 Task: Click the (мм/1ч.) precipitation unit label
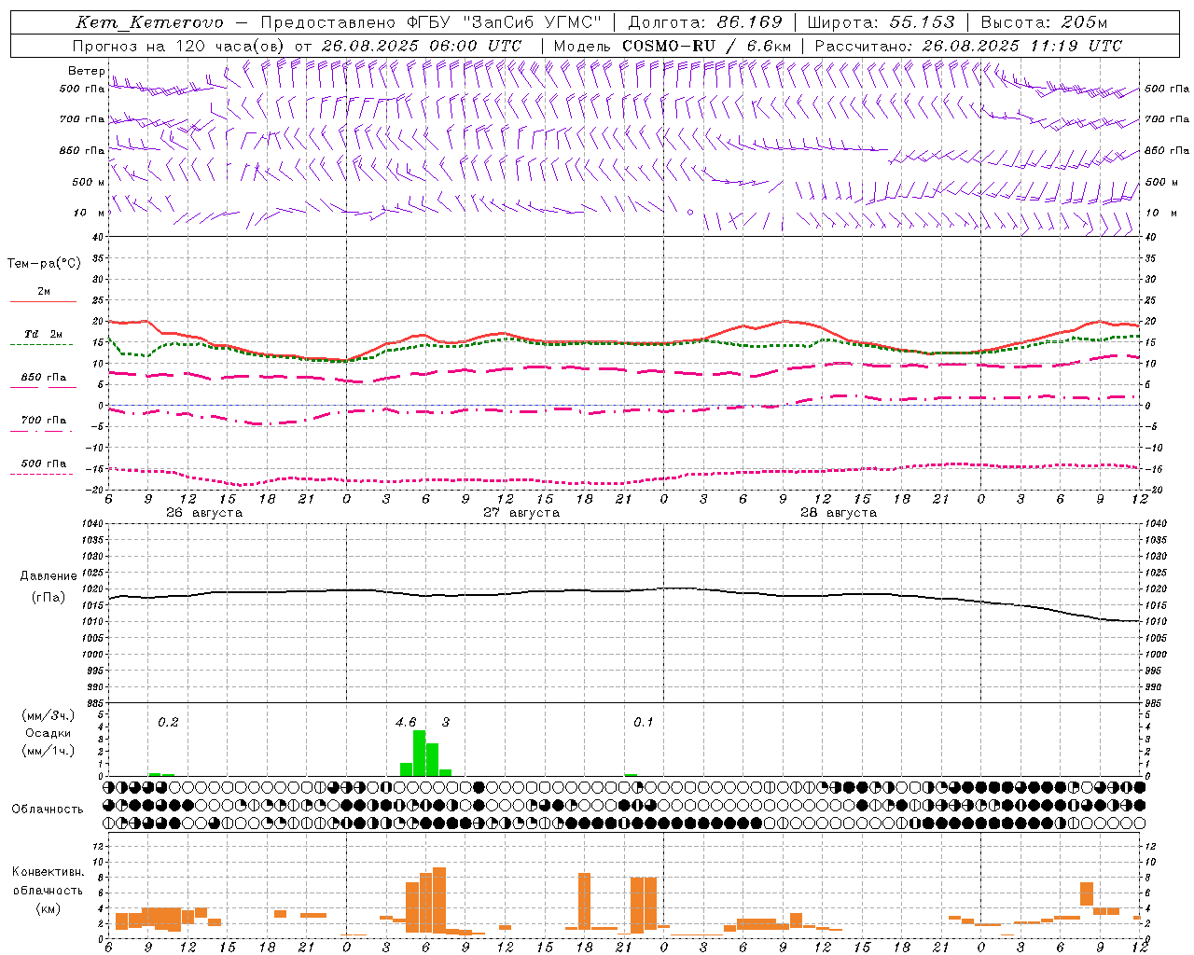tap(48, 751)
